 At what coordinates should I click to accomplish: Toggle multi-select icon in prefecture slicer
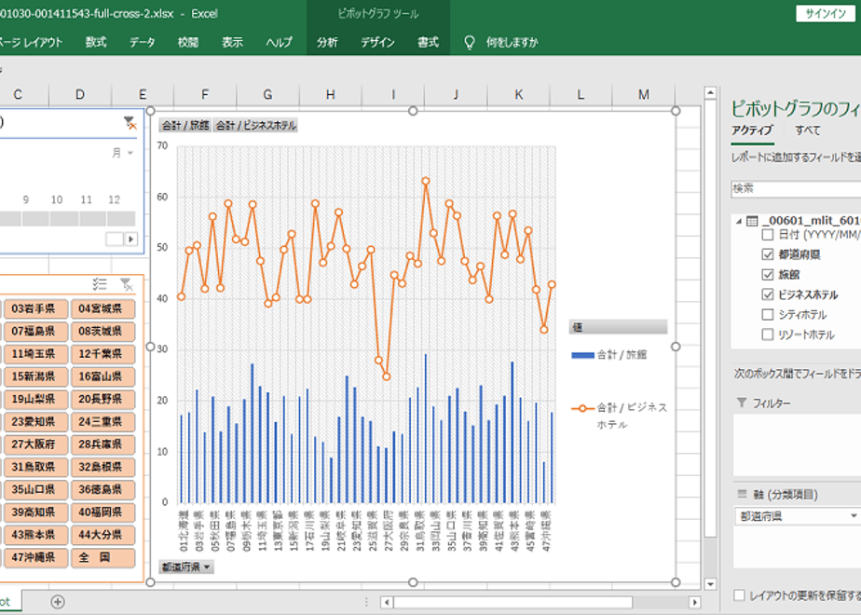100,284
